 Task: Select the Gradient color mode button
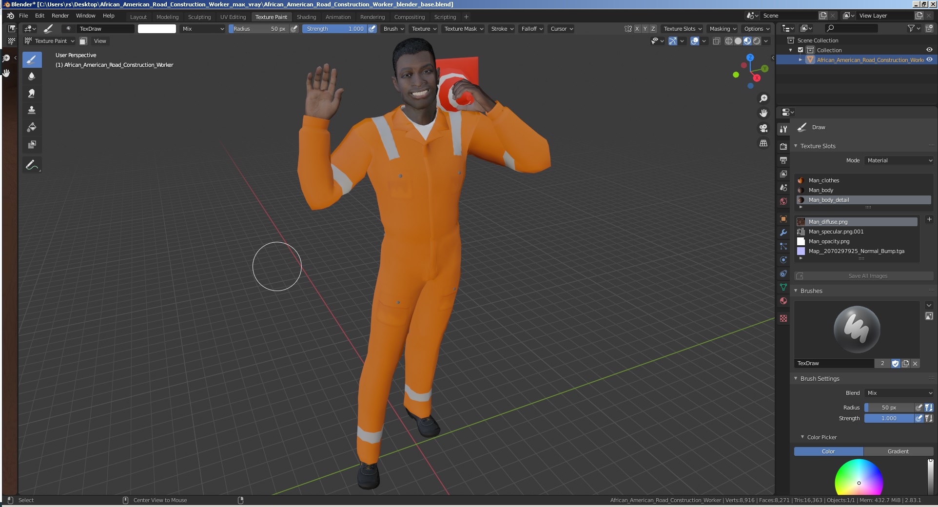coord(898,451)
